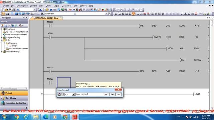Open the Debug menu
Screen dimensions: 214x120
(57, 6)
